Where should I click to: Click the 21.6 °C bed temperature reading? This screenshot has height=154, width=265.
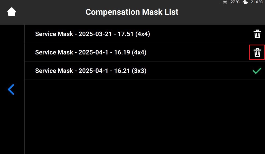click(x=257, y=2)
